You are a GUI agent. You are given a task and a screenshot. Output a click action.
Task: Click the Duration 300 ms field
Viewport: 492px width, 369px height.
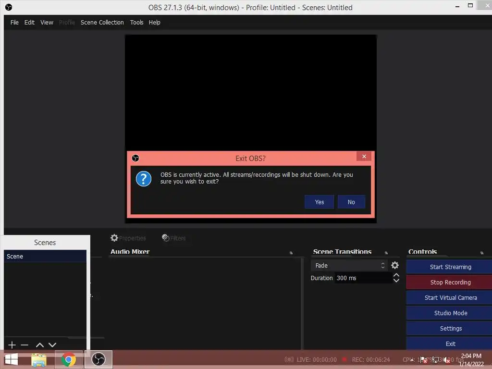[x=363, y=278]
